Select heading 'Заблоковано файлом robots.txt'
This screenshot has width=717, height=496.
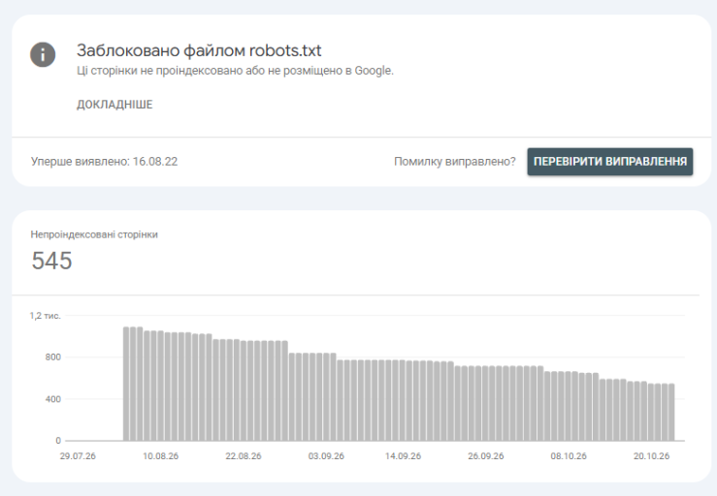point(199,50)
